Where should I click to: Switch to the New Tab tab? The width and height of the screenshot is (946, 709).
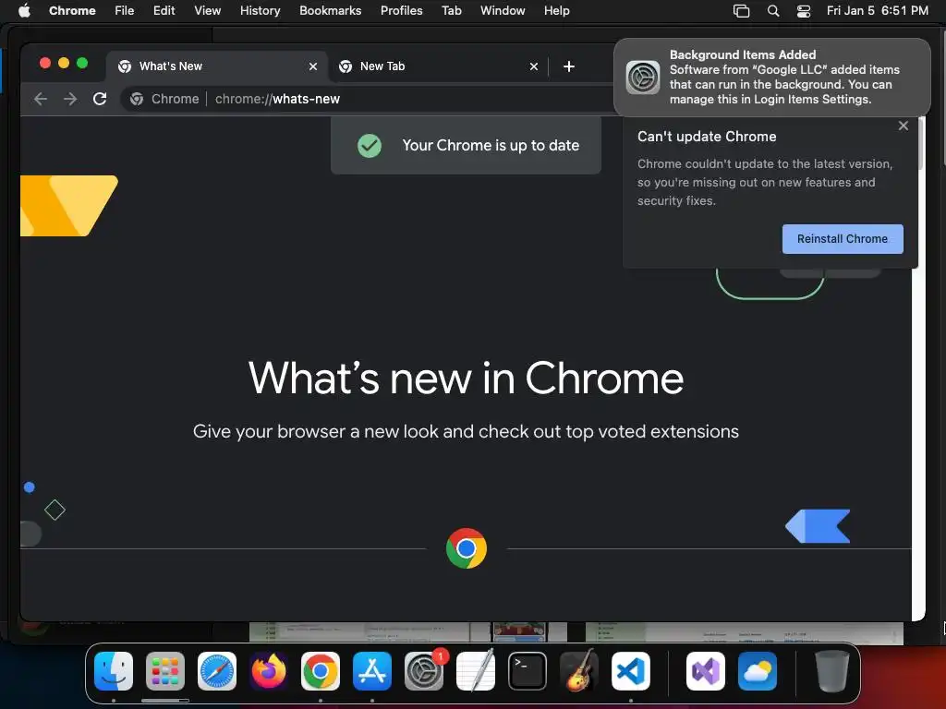click(438, 66)
